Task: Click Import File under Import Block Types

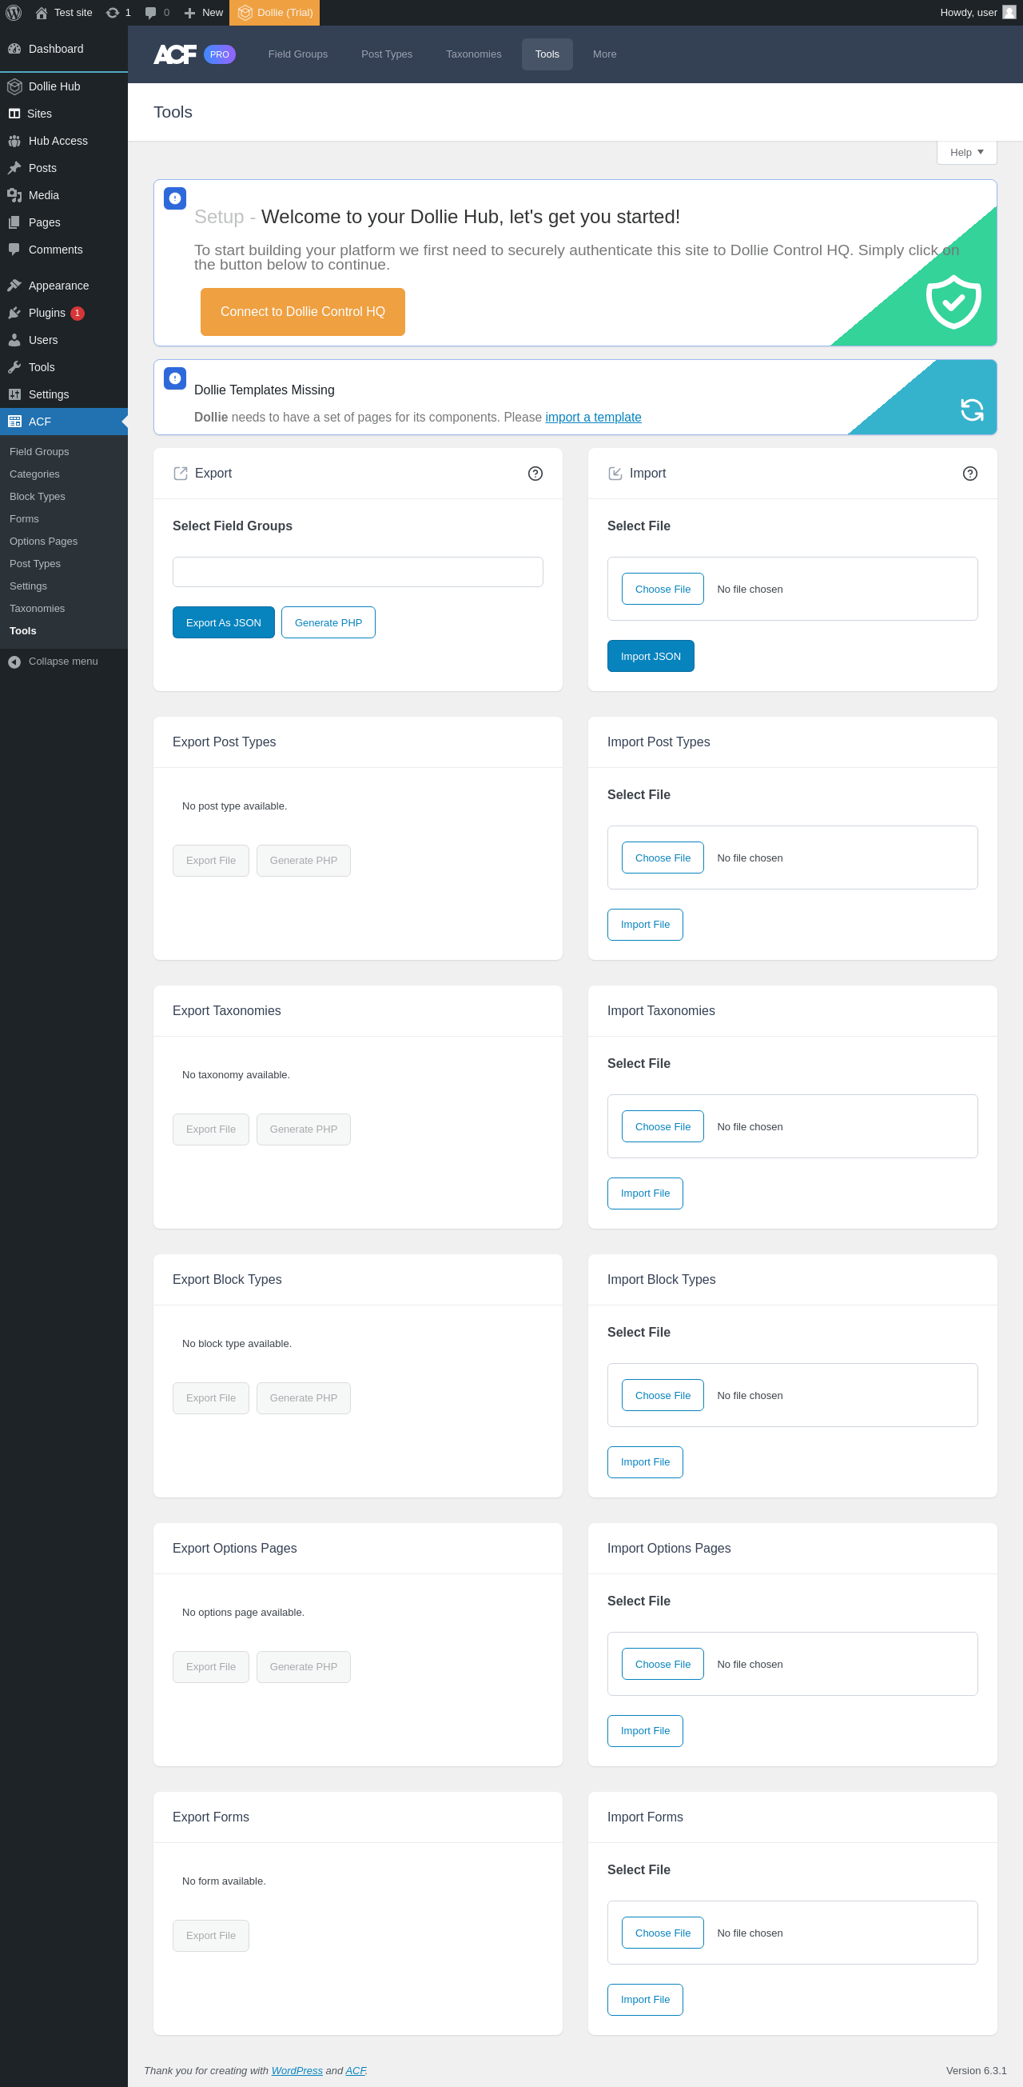Action: [x=645, y=1461]
